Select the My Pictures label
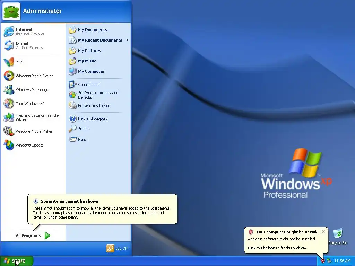Viewport: 355px width, 266px height. (89, 51)
